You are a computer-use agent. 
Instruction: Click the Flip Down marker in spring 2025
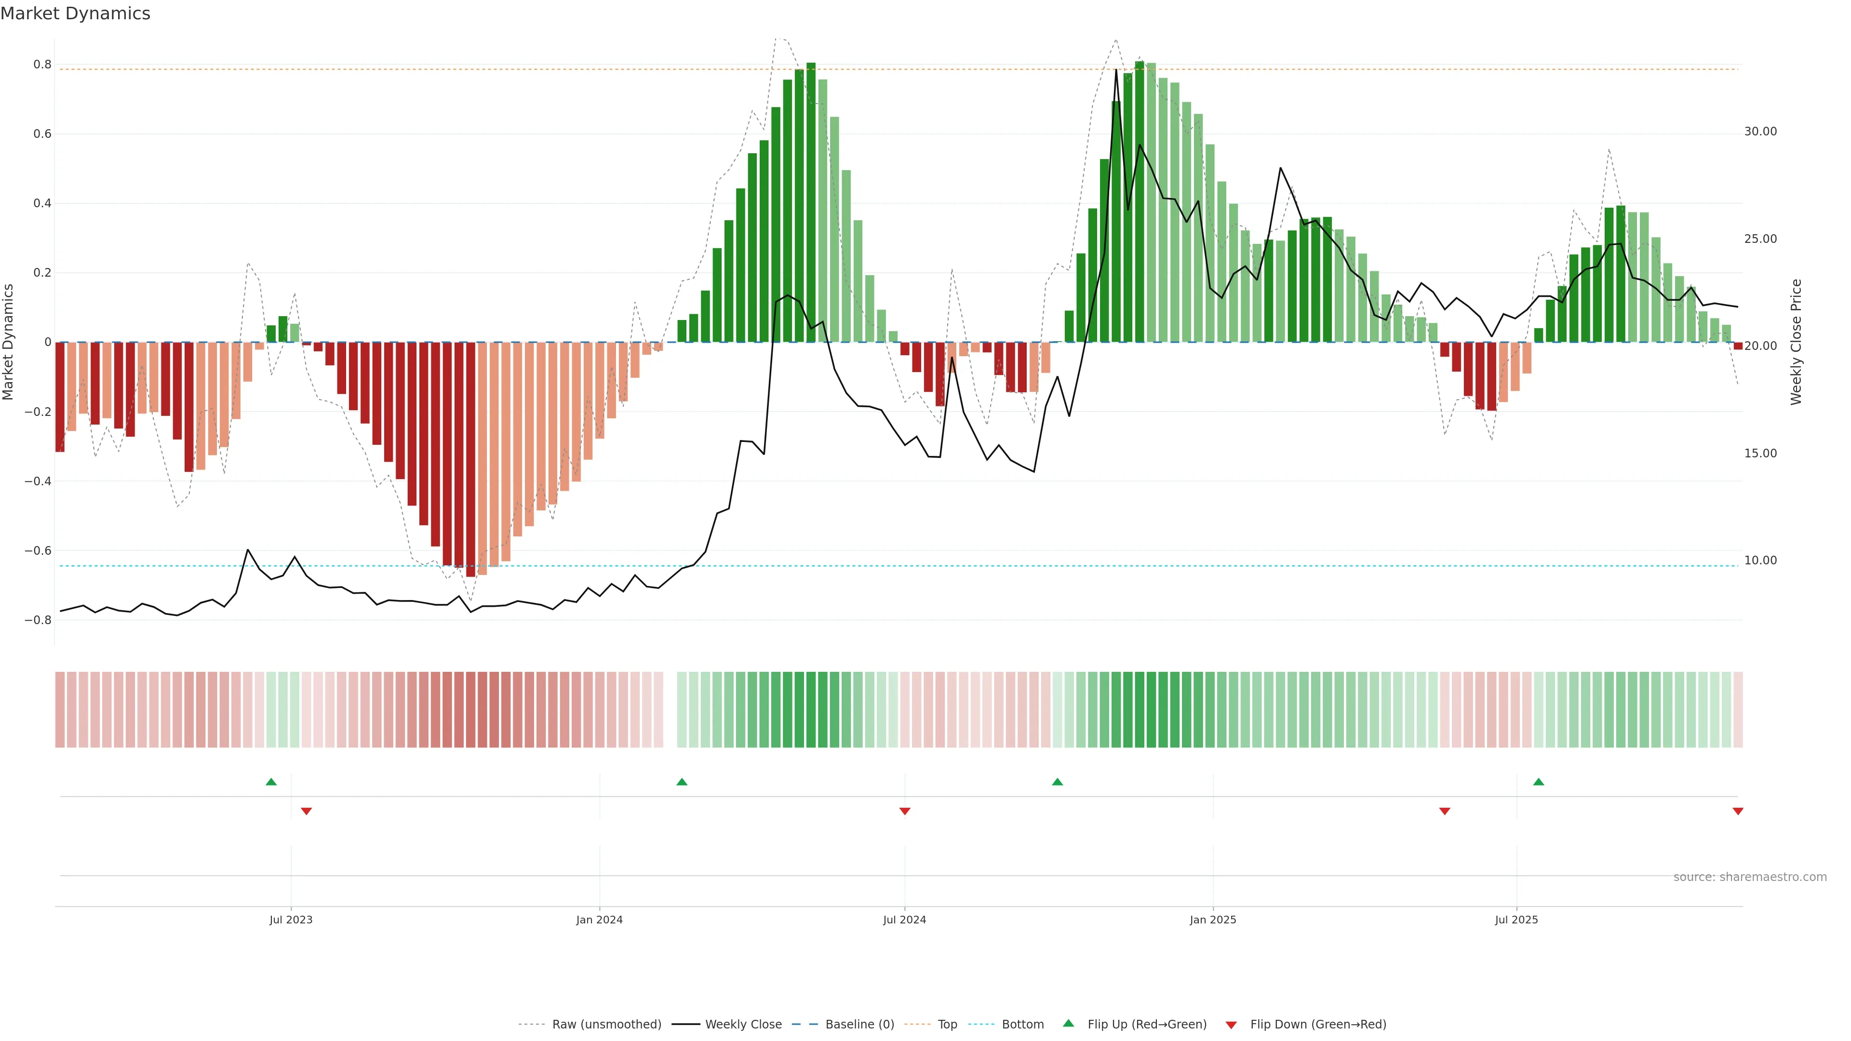(x=1444, y=811)
